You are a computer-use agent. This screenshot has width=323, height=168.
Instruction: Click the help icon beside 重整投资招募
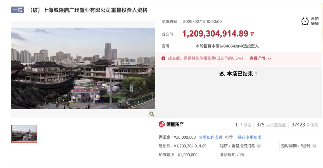click(259, 146)
